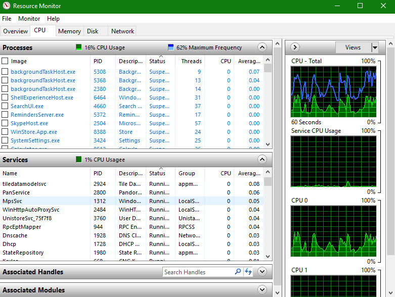Open the Views dropdown arrow
Viewport: 395px width, 297px height.
pos(375,47)
